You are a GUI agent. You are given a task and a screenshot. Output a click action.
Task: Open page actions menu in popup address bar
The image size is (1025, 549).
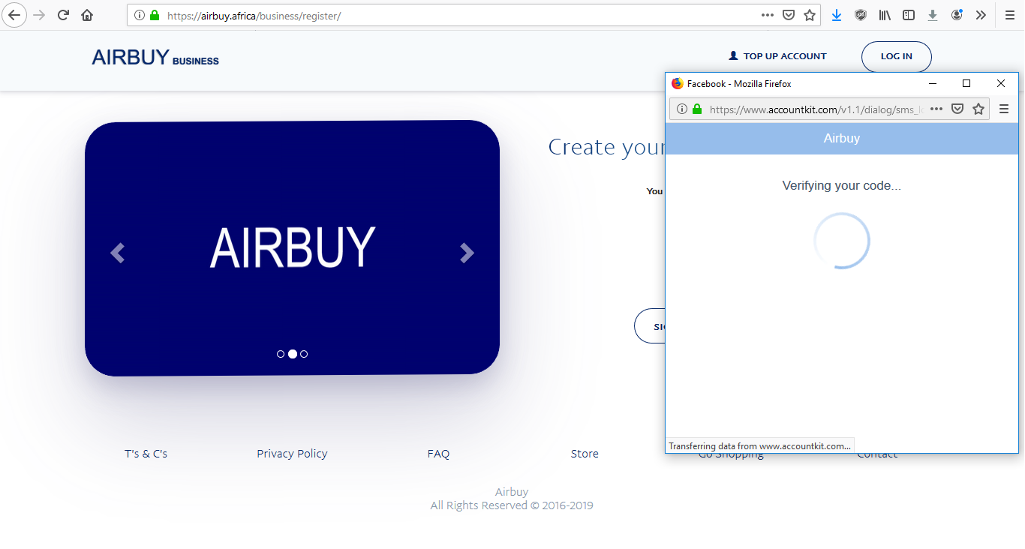tap(936, 109)
